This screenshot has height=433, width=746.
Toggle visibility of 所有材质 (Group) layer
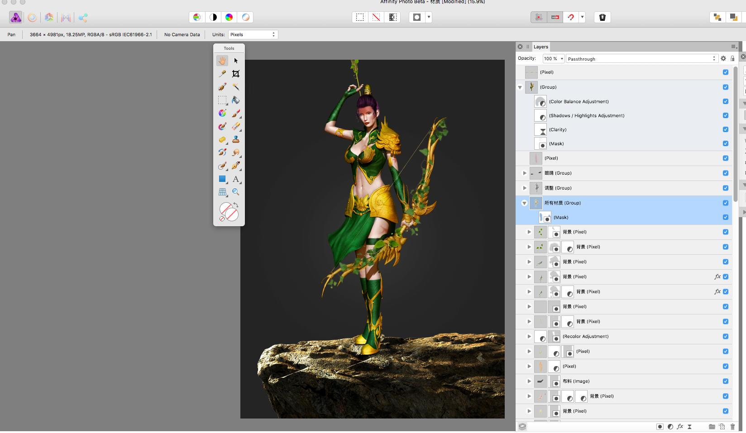pos(726,203)
